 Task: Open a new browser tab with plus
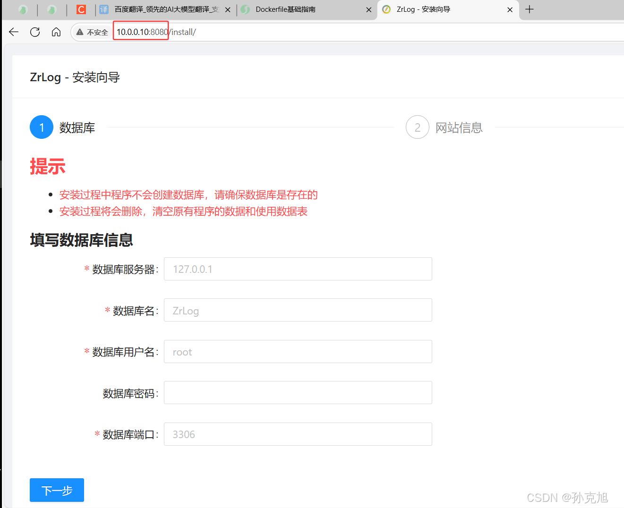[x=530, y=9]
